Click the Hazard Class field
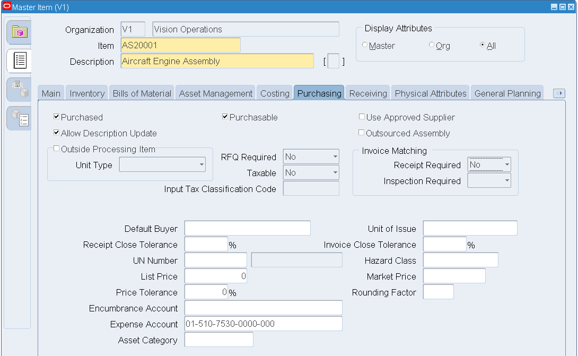The width and height of the screenshot is (578, 356). point(461,260)
